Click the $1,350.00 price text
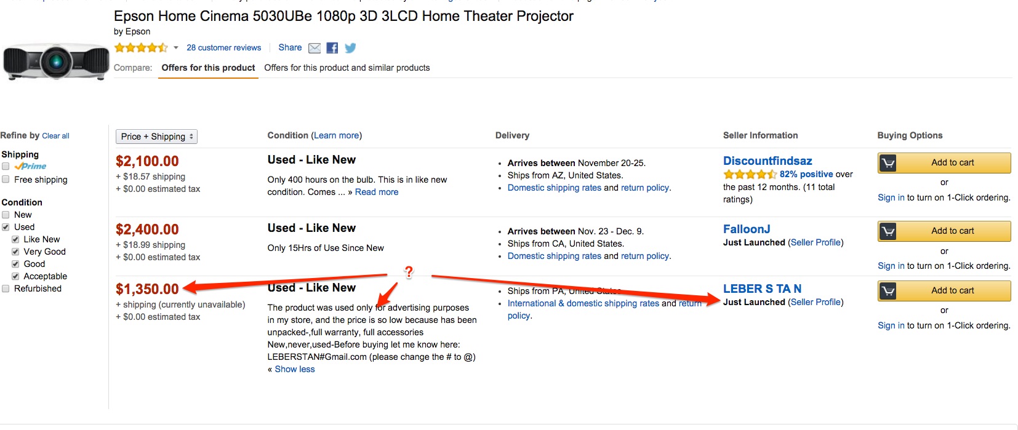This screenshot has width=1018, height=430. coord(147,289)
